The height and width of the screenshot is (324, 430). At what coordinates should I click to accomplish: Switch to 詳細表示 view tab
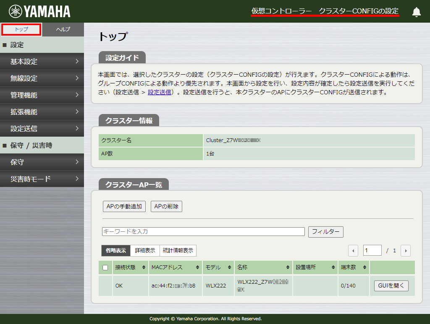tap(145, 251)
